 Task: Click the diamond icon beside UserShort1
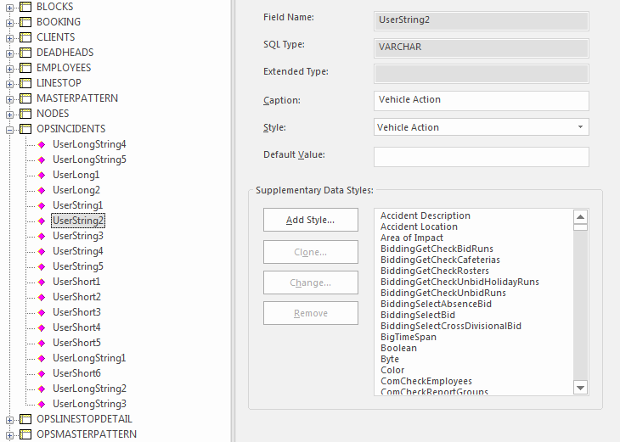42,282
